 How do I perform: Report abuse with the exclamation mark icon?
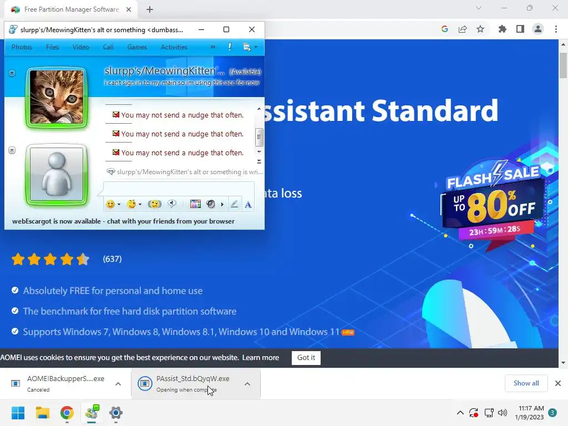tap(230, 47)
